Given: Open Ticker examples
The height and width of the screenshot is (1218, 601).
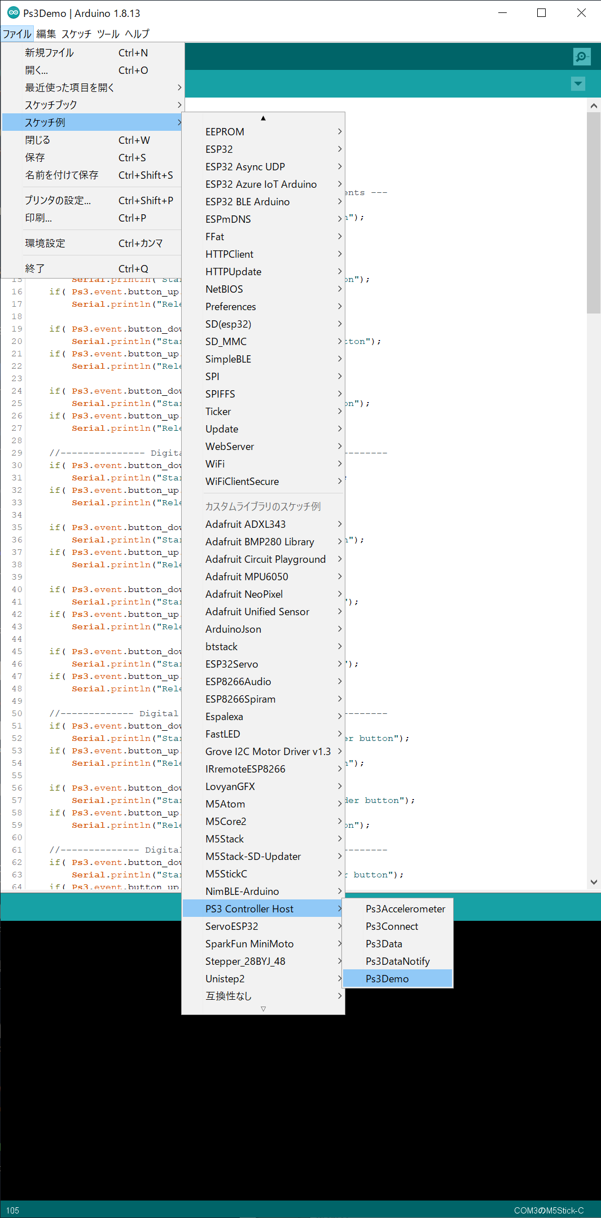Looking at the screenshot, I should [x=263, y=411].
